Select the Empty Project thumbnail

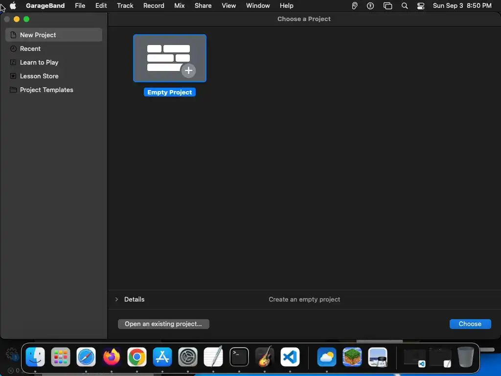[170, 58]
